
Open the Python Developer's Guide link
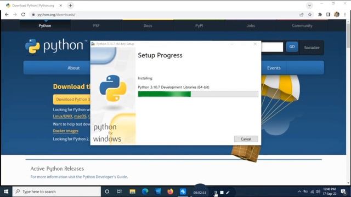[105, 177]
